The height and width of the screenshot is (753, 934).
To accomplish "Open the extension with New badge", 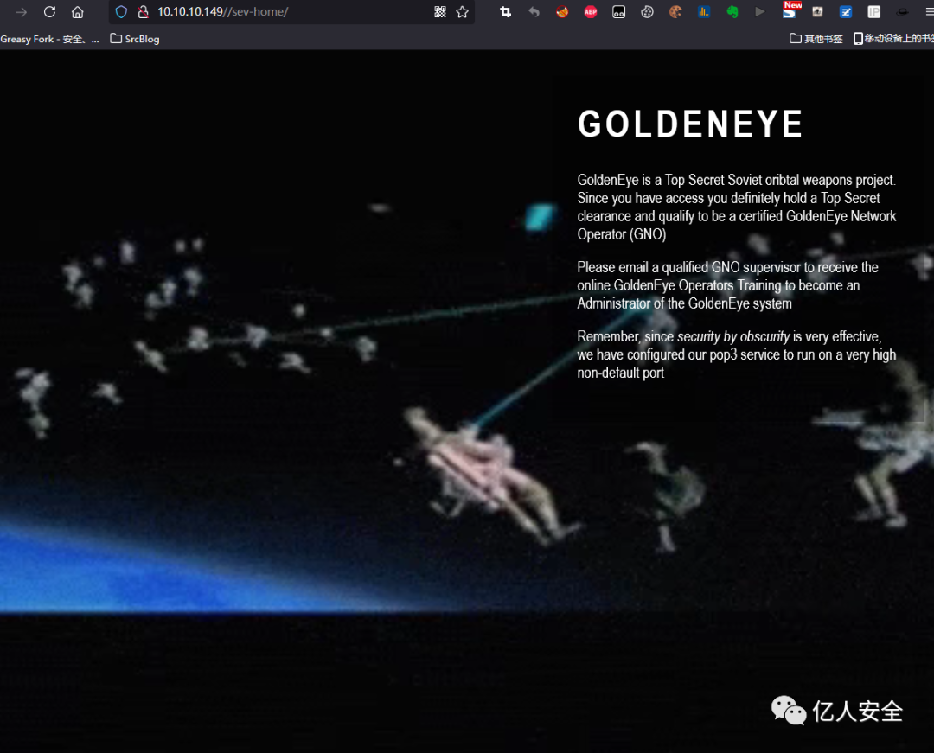I will [790, 10].
